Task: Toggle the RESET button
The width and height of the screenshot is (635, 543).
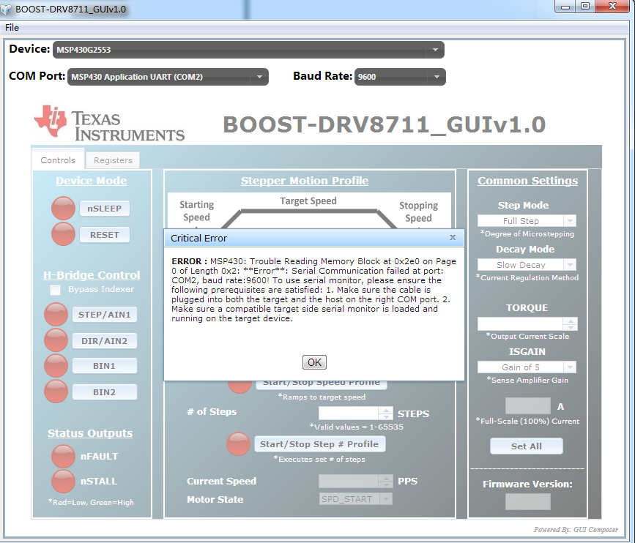Action: click(x=105, y=235)
